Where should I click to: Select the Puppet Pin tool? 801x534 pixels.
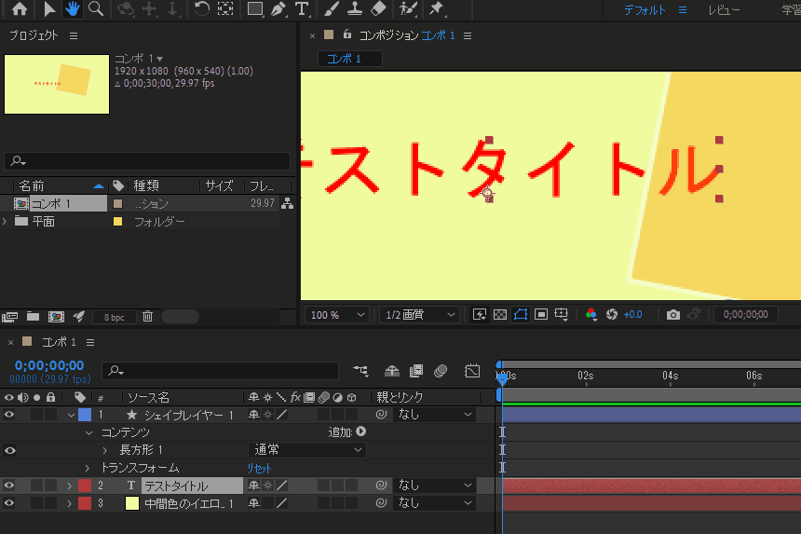tap(436, 8)
